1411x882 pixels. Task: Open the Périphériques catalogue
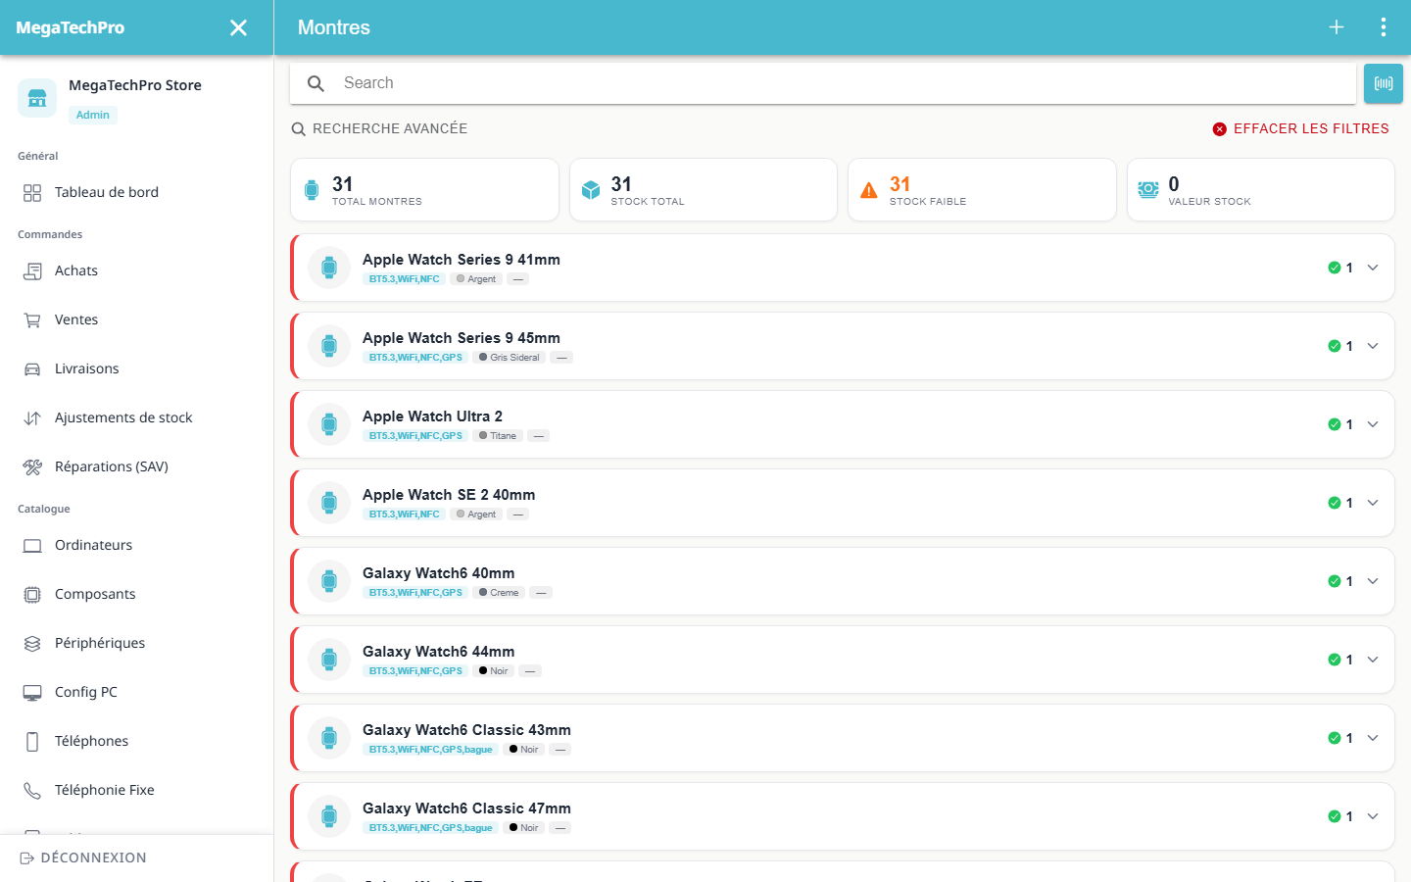(136, 644)
